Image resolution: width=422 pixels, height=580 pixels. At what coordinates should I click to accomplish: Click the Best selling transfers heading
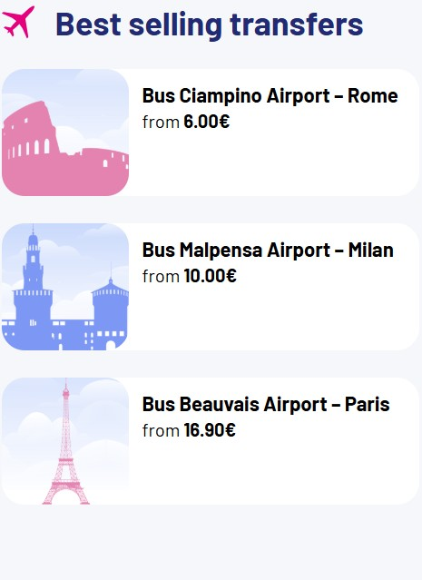pyautogui.click(x=210, y=24)
